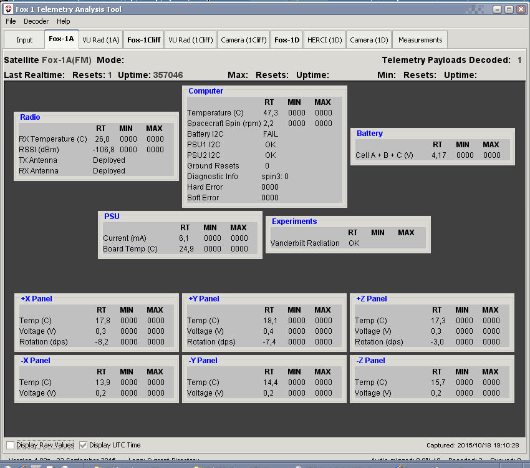Open the VU Rad (1Cliff) tab
Image resolution: width=530 pixels, height=468 pixels.
191,40
